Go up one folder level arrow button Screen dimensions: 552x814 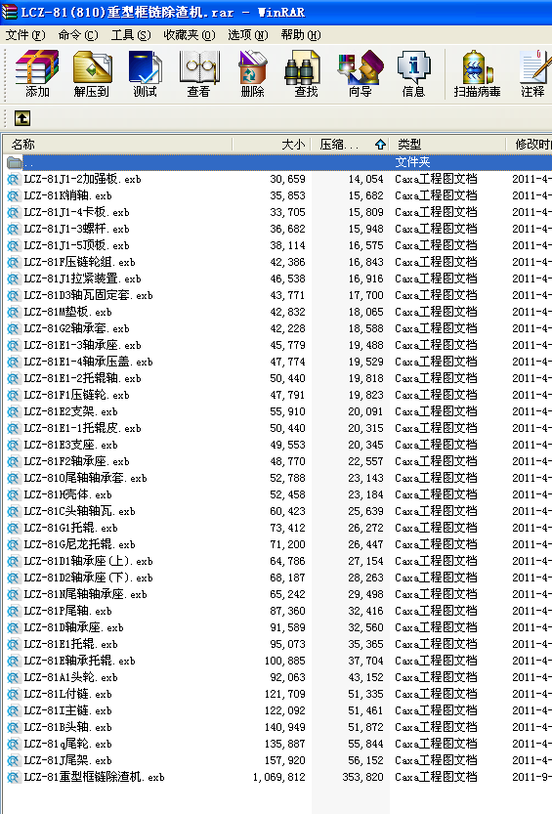21,118
